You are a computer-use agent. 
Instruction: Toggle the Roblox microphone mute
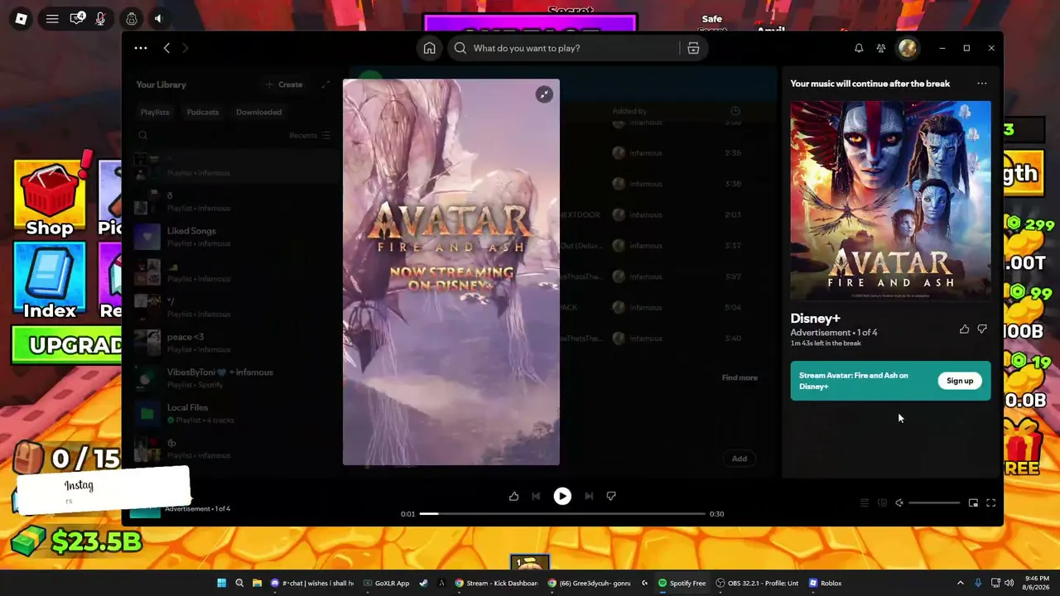coord(101,18)
